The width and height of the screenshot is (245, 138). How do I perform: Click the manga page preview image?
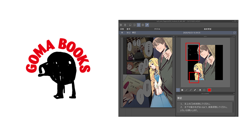coord(148,72)
